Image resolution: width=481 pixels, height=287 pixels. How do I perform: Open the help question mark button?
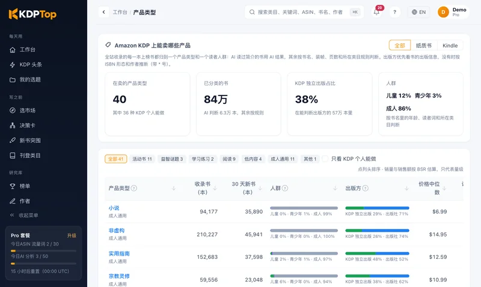[x=395, y=12]
